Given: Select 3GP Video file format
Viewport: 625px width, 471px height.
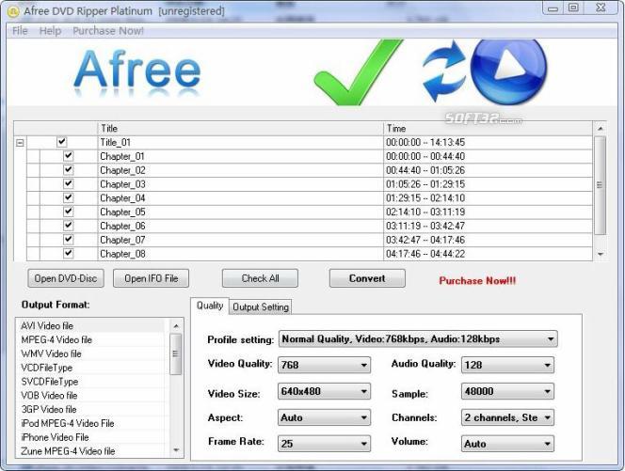Looking at the screenshot, I should click(x=90, y=409).
